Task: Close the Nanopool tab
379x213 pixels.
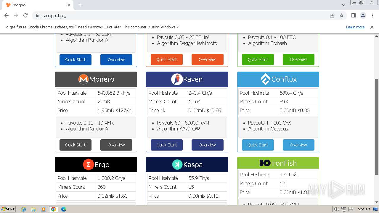Action: tap(69, 5)
